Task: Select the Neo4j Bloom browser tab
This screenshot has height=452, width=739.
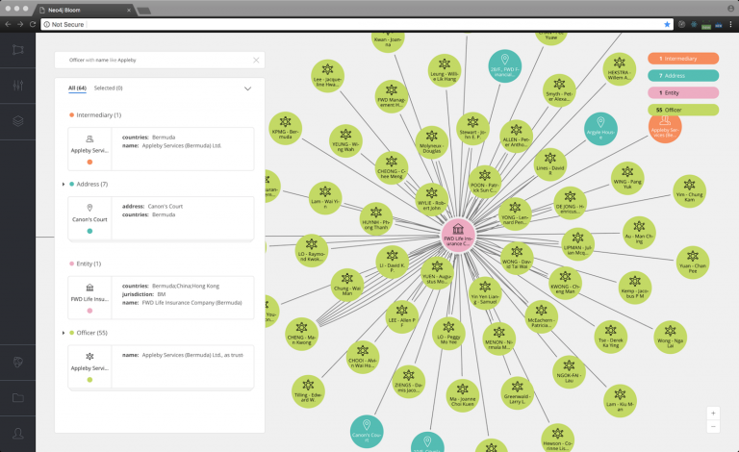Action: click(85, 10)
